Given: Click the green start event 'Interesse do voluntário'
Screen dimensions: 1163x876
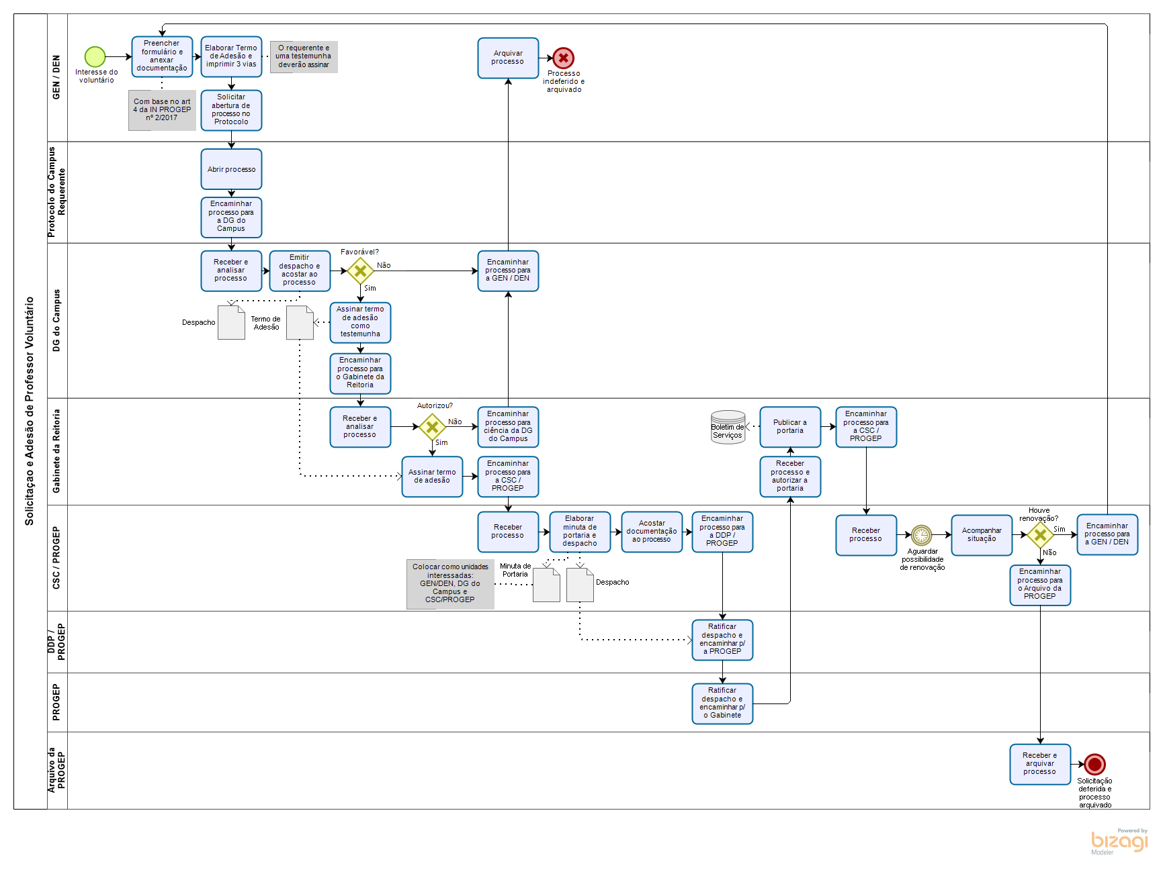Looking at the screenshot, I should [x=95, y=57].
